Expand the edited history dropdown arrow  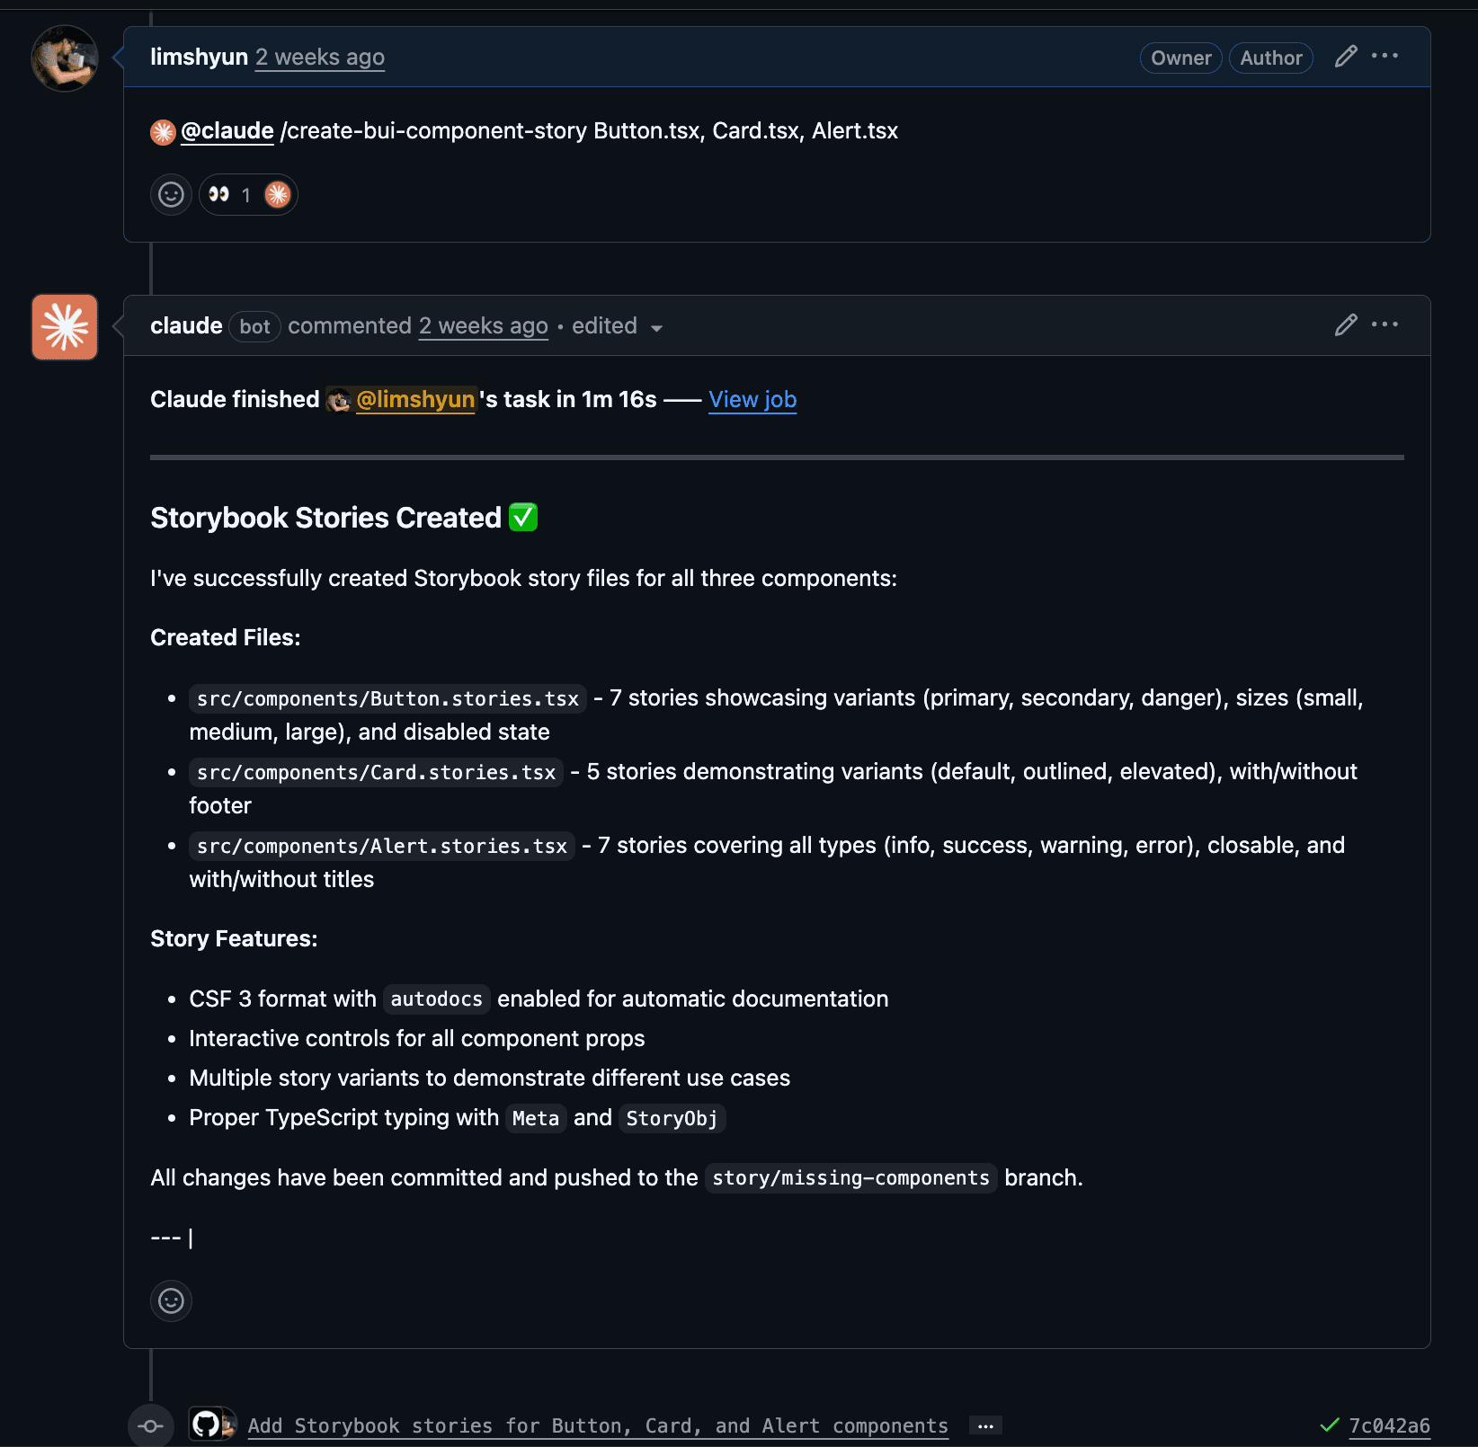pyautogui.click(x=656, y=328)
